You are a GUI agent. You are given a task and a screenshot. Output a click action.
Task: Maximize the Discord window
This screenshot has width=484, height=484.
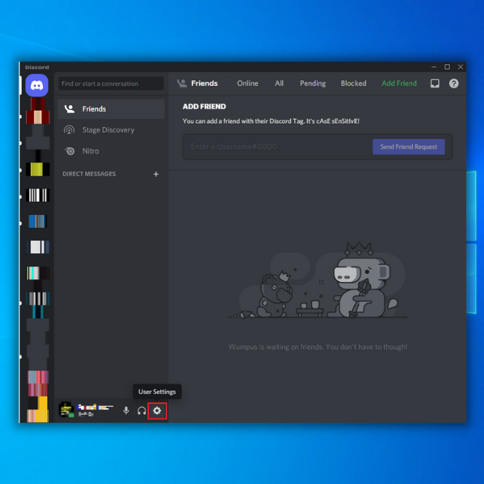coord(447,67)
